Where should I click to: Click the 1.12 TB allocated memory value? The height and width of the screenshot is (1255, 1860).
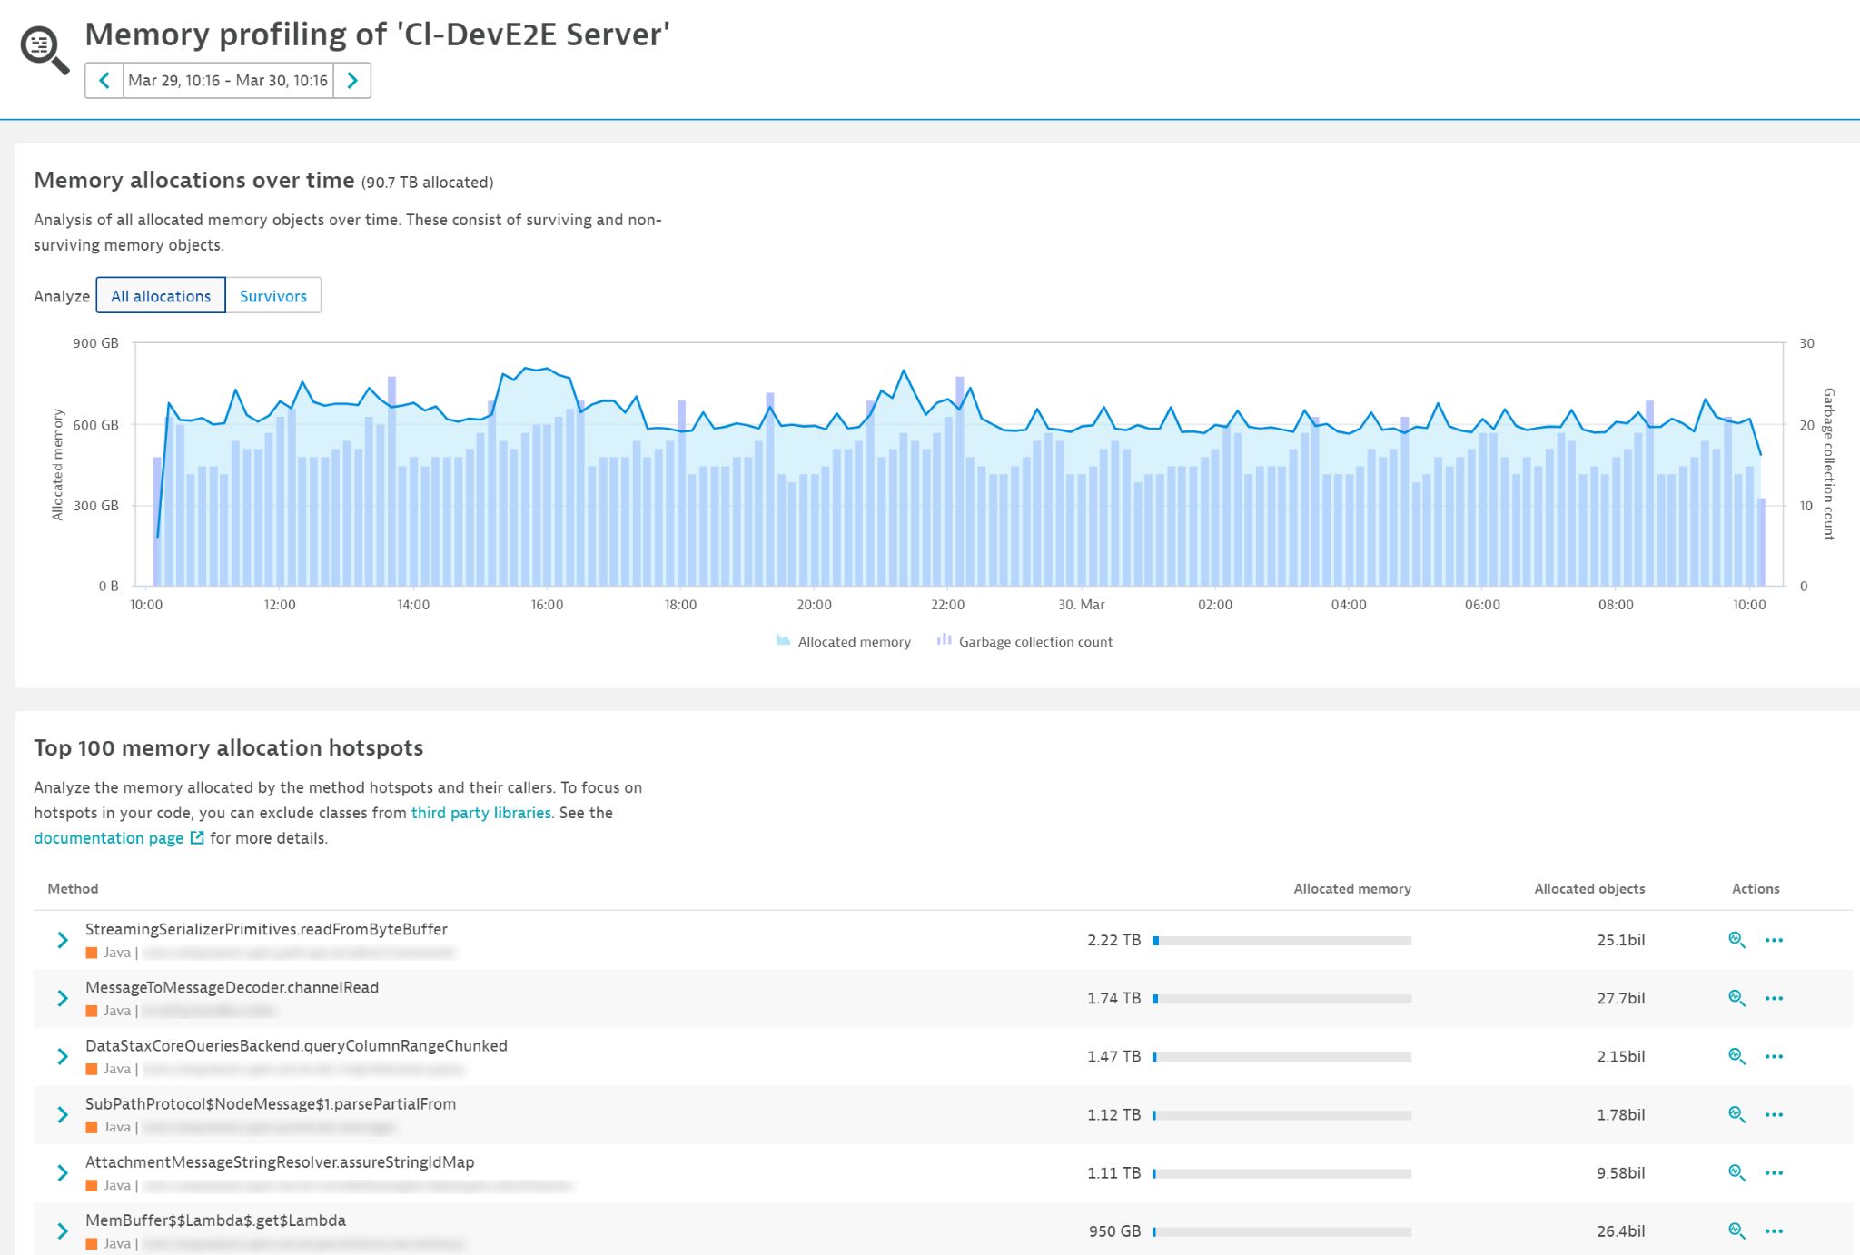click(1114, 1114)
